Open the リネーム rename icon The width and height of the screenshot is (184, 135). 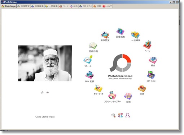88,60
